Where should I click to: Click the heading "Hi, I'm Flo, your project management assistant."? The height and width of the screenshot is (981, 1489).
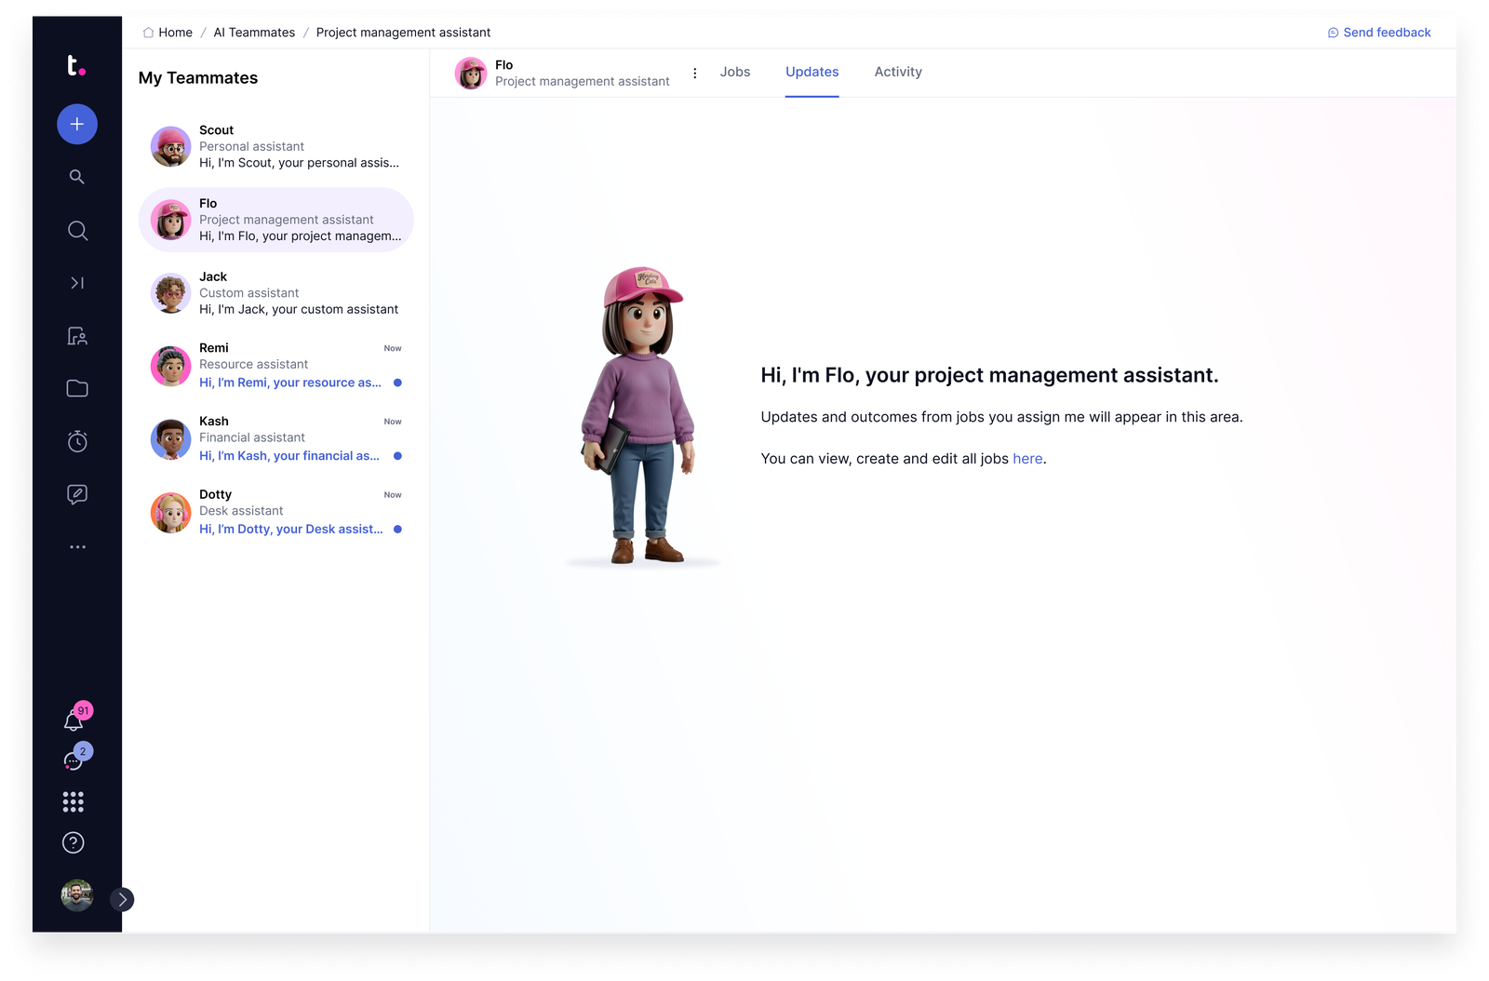[x=989, y=375]
